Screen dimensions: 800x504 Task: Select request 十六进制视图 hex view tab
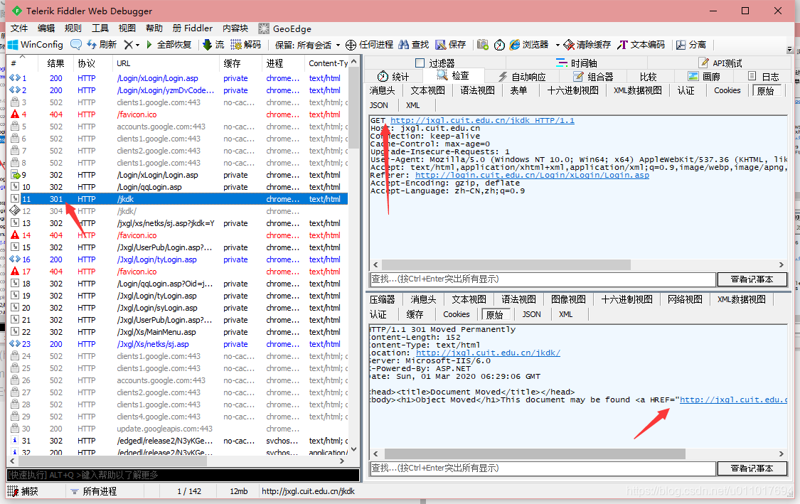coord(572,90)
